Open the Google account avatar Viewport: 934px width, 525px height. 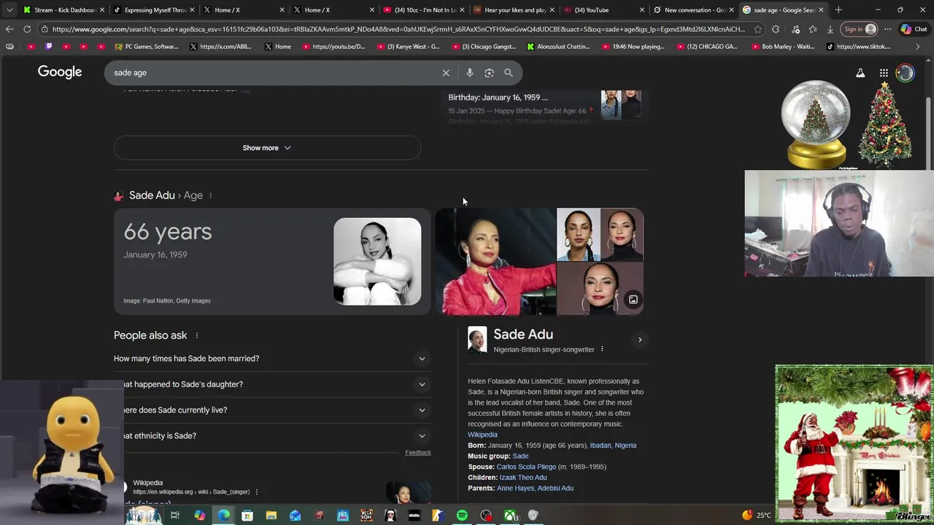[x=905, y=73]
